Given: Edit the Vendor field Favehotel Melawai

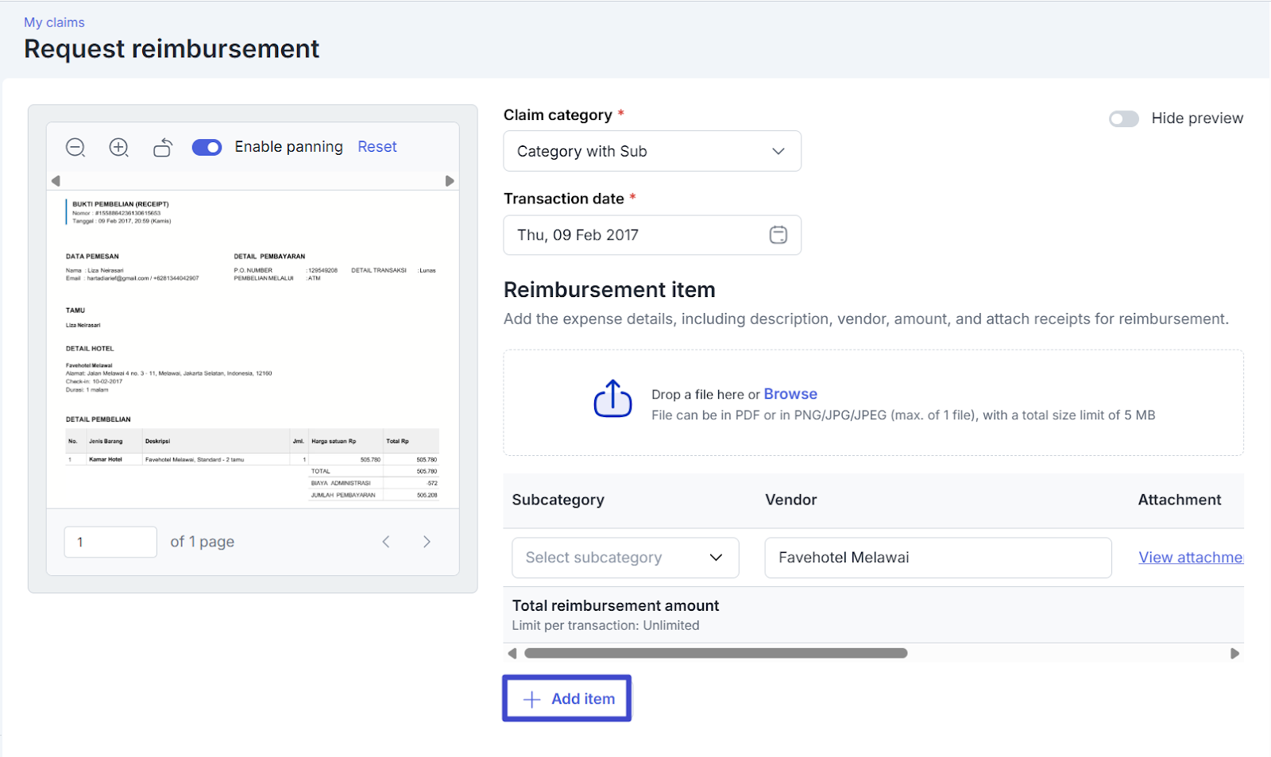Looking at the screenshot, I should 937,558.
